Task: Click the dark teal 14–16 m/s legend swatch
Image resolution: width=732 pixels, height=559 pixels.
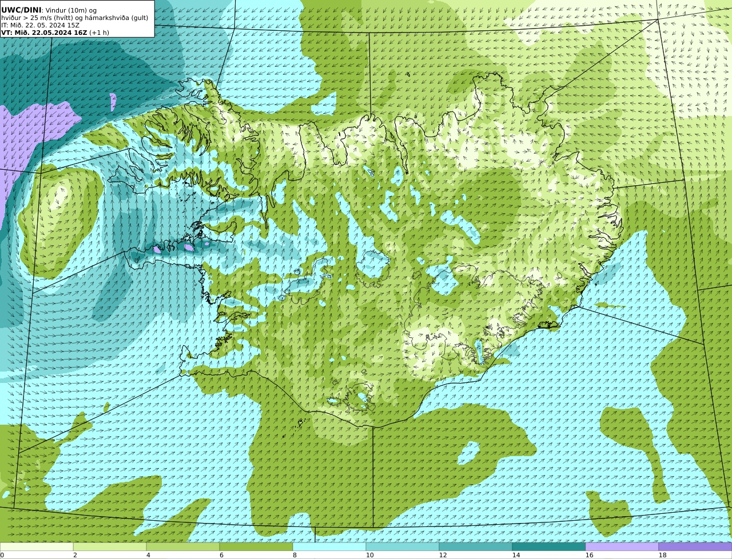Action: coord(549,546)
